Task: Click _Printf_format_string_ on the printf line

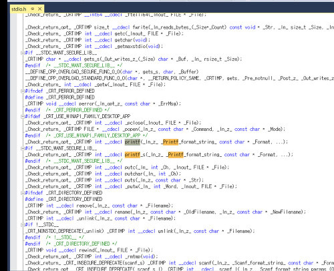Action: point(190,142)
